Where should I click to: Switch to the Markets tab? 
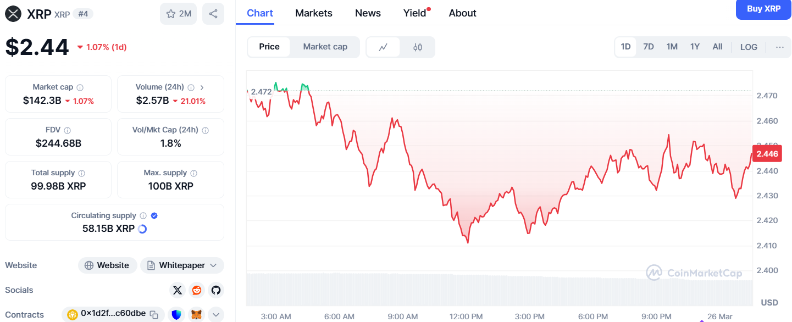pos(314,13)
